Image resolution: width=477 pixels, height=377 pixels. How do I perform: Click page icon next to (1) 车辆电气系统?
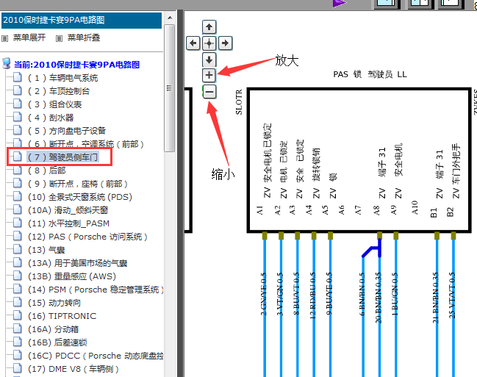click(x=18, y=77)
